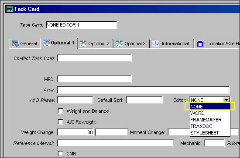
Task: Click into the MPD field
Action: click(94, 79)
